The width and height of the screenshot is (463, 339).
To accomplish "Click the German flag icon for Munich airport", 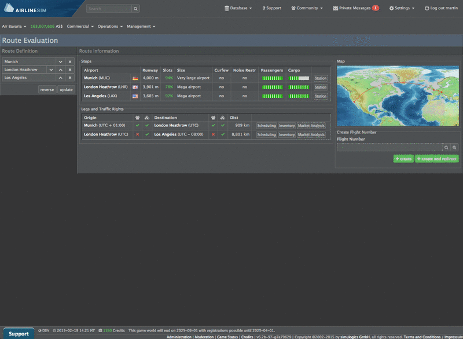I will (135, 78).
